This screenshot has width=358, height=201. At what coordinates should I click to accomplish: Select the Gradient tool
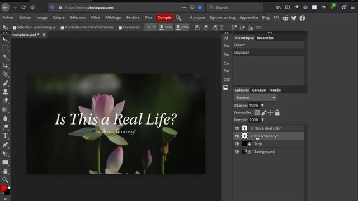coord(5,109)
